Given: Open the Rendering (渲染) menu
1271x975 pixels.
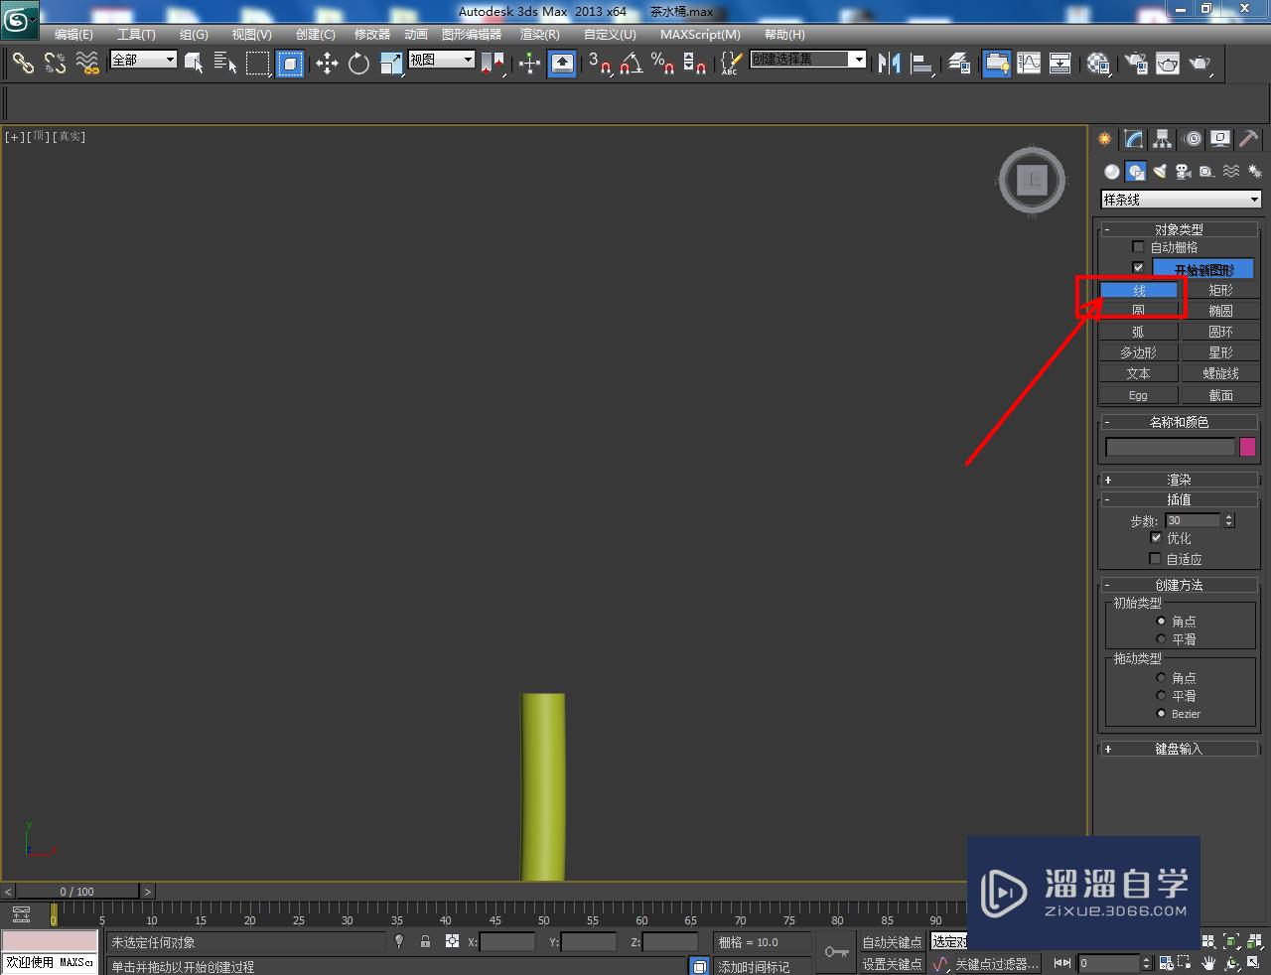Looking at the screenshot, I should [540, 34].
